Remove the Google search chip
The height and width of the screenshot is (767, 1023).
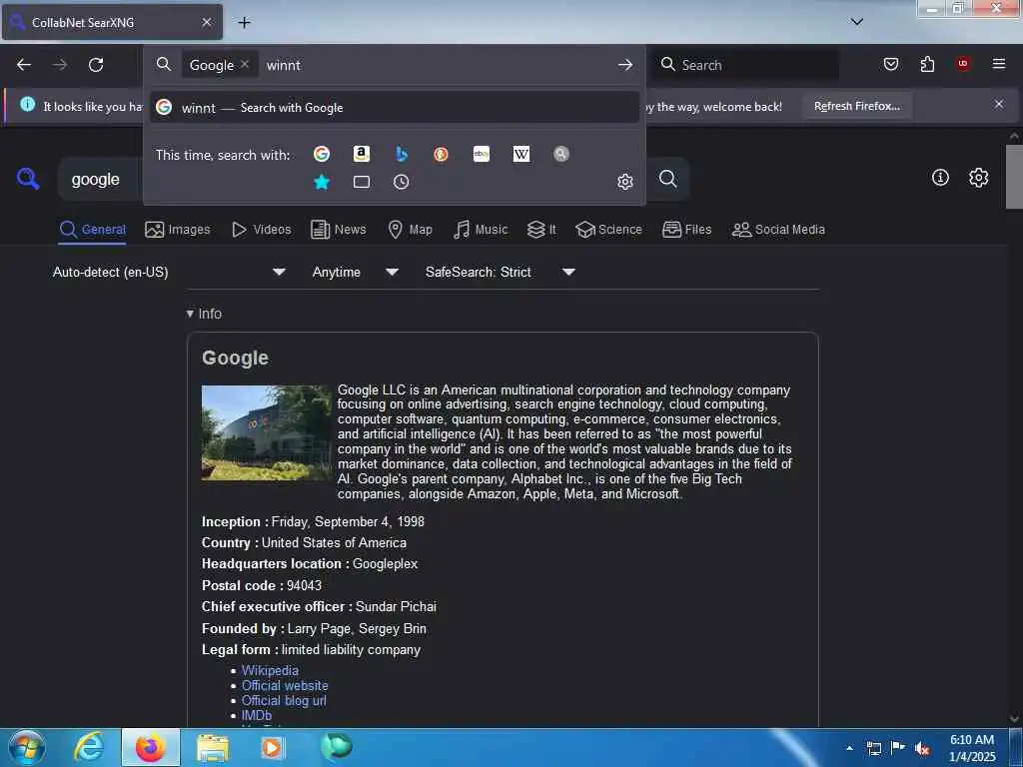(x=244, y=64)
